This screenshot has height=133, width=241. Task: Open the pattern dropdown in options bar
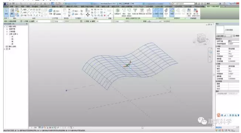point(154,21)
